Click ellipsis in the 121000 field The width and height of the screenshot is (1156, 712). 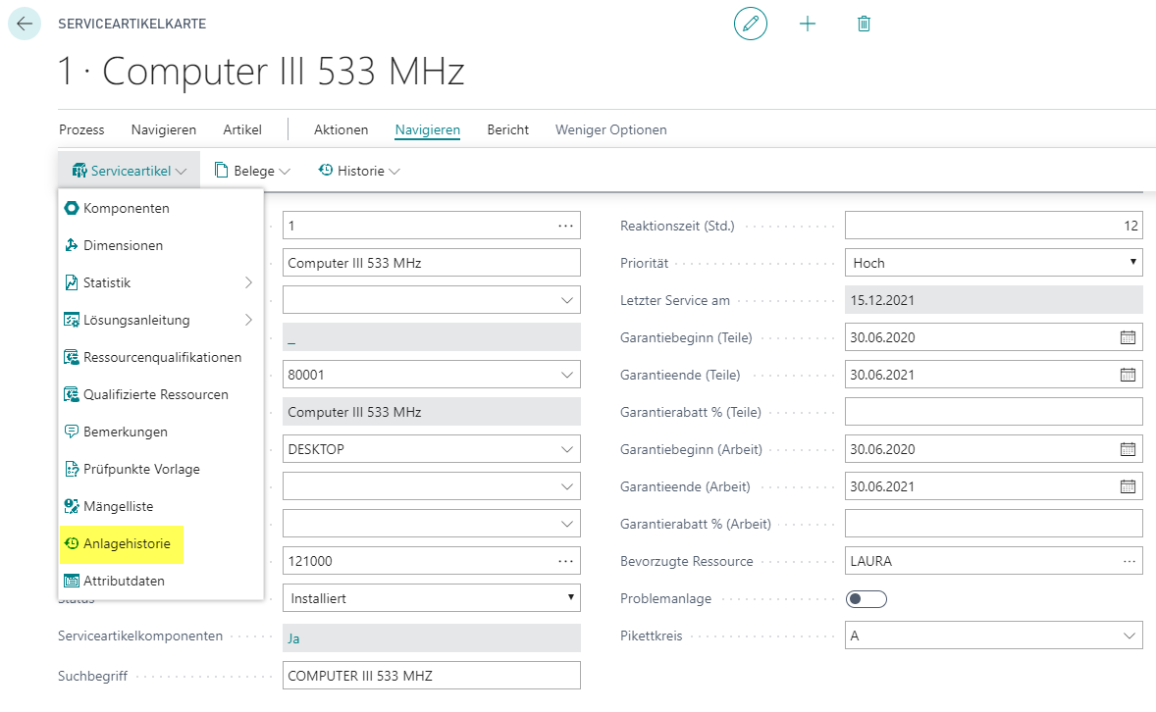[565, 561]
